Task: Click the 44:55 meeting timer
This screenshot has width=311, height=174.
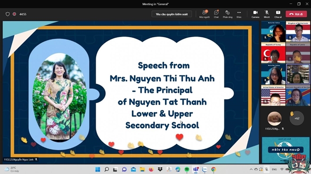Action: tap(23, 14)
